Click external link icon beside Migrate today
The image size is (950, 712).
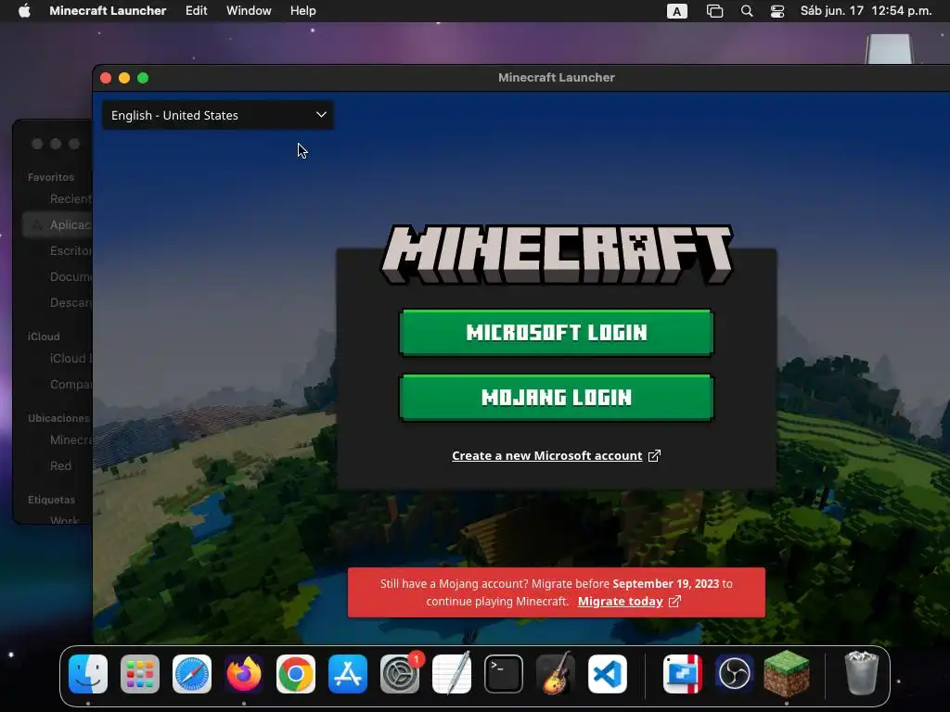(x=675, y=601)
